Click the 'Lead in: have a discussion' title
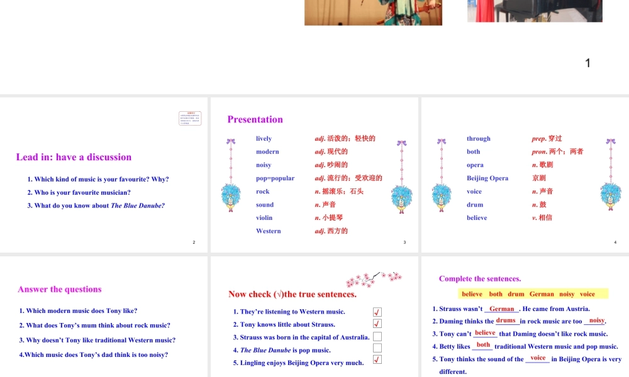This screenshot has height=377, width=629. (x=74, y=157)
